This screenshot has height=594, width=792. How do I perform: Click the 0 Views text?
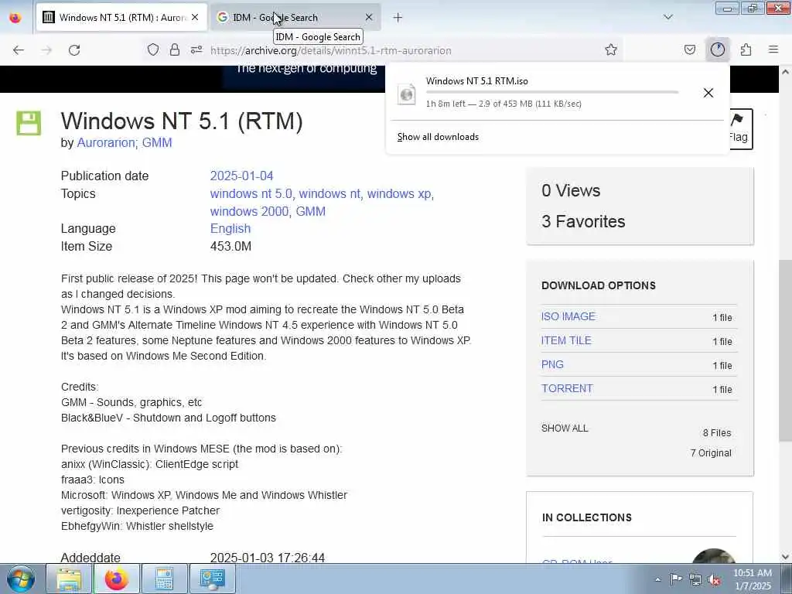point(571,190)
